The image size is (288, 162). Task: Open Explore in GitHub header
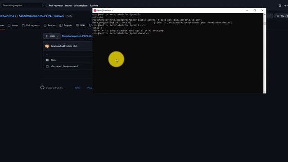click(x=94, y=5)
